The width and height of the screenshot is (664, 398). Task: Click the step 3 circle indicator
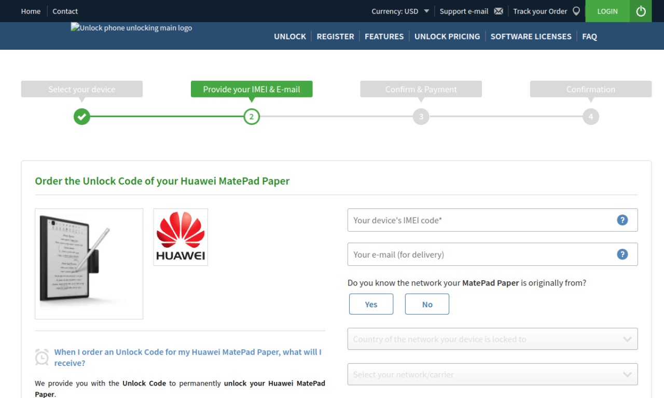point(421,117)
